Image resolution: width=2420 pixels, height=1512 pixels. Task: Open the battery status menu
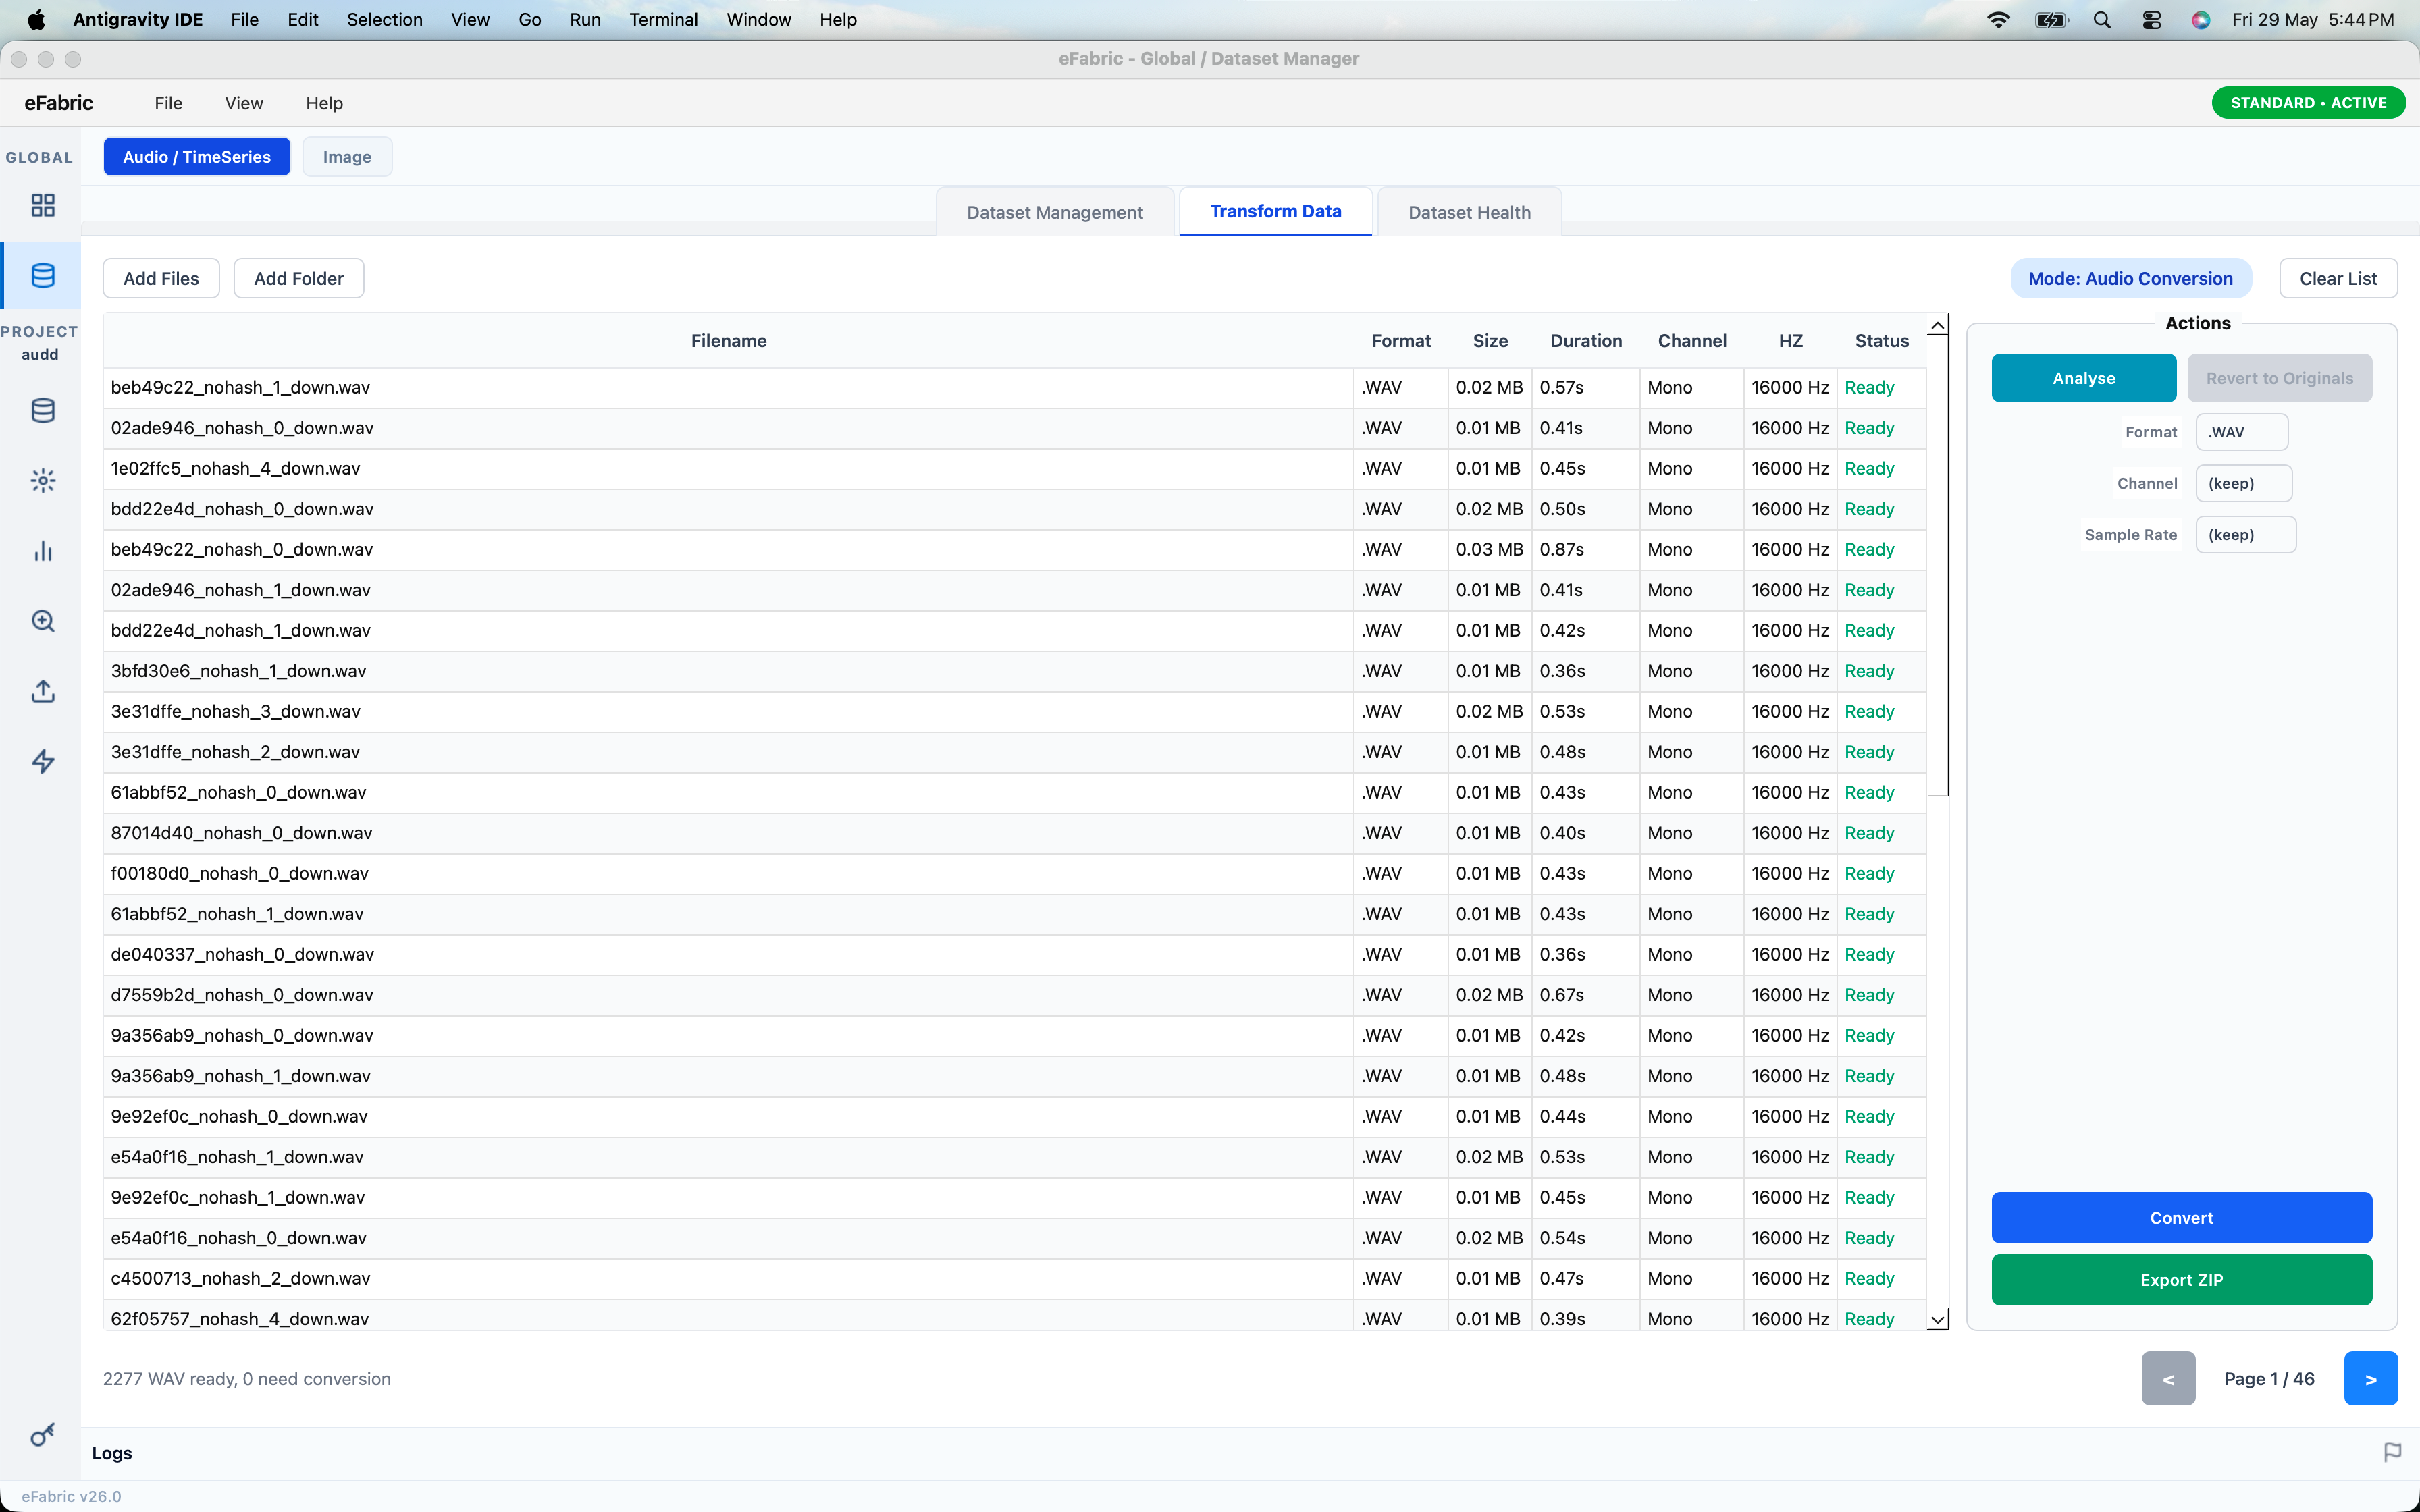pos(2051,19)
